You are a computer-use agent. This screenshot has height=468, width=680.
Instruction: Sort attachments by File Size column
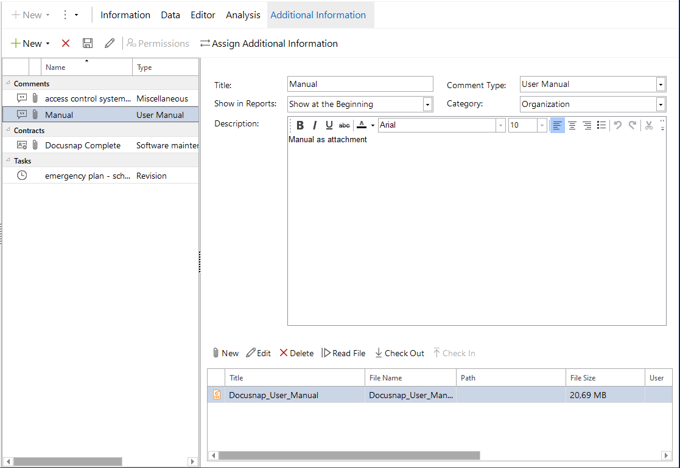coord(605,378)
